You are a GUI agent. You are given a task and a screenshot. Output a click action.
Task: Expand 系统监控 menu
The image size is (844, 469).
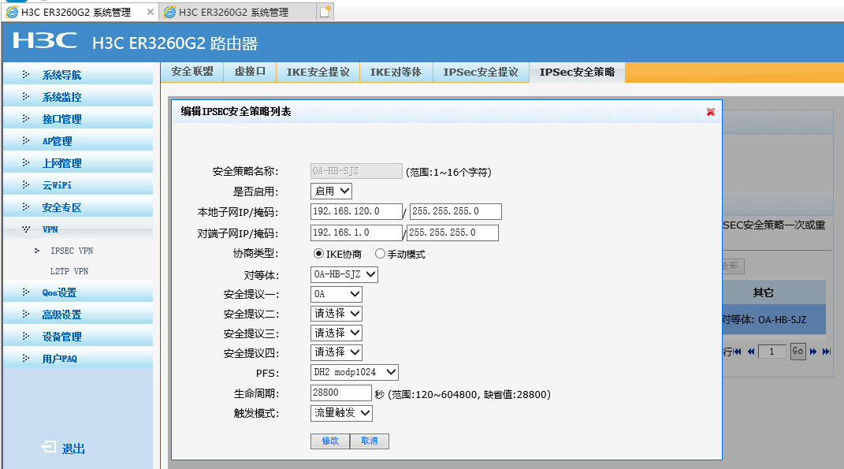[78, 97]
